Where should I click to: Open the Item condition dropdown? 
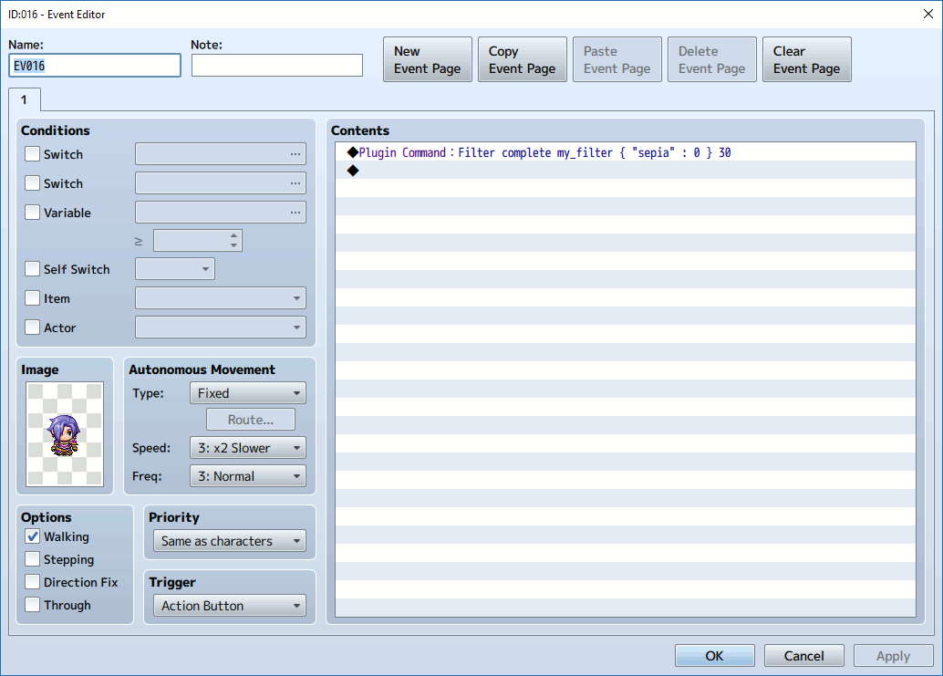click(221, 297)
